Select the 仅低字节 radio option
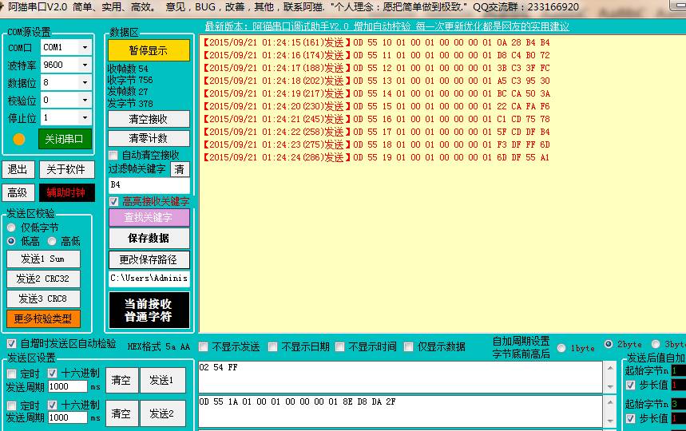Image resolution: width=686 pixels, height=431 pixels. coord(11,227)
